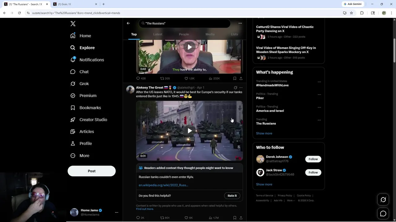Reload the page in the browser
The image size is (396, 222).
(19, 13)
